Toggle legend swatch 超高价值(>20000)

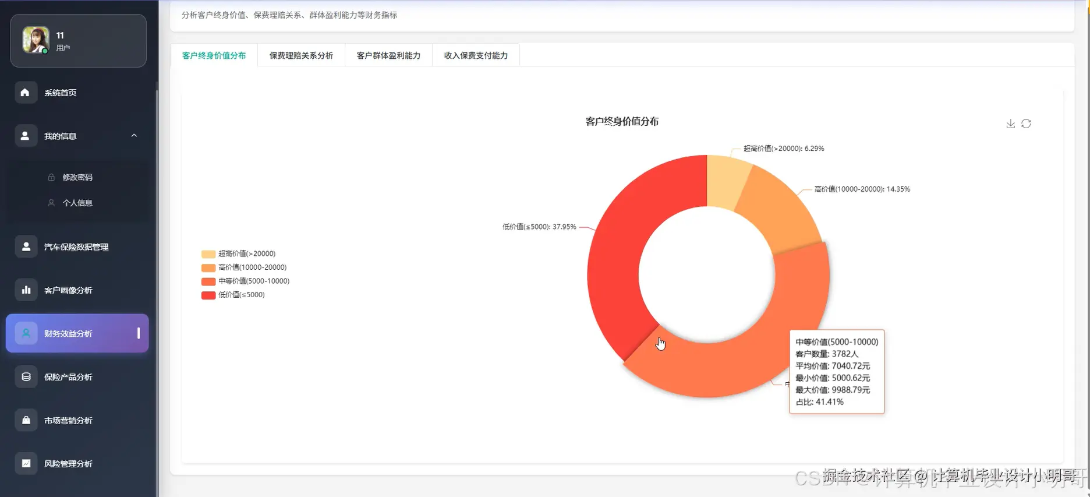click(208, 254)
